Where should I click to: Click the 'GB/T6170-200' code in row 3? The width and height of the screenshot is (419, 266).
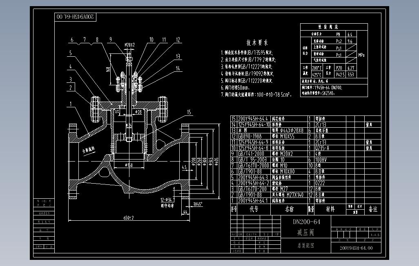pyautogui.click(x=252, y=189)
